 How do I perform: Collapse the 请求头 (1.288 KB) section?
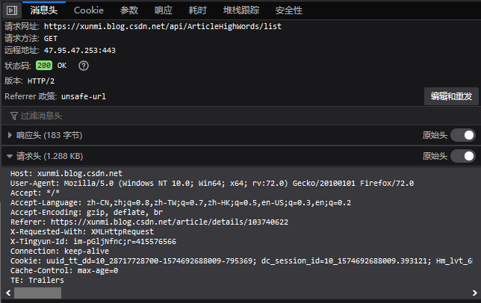[49, 156]
